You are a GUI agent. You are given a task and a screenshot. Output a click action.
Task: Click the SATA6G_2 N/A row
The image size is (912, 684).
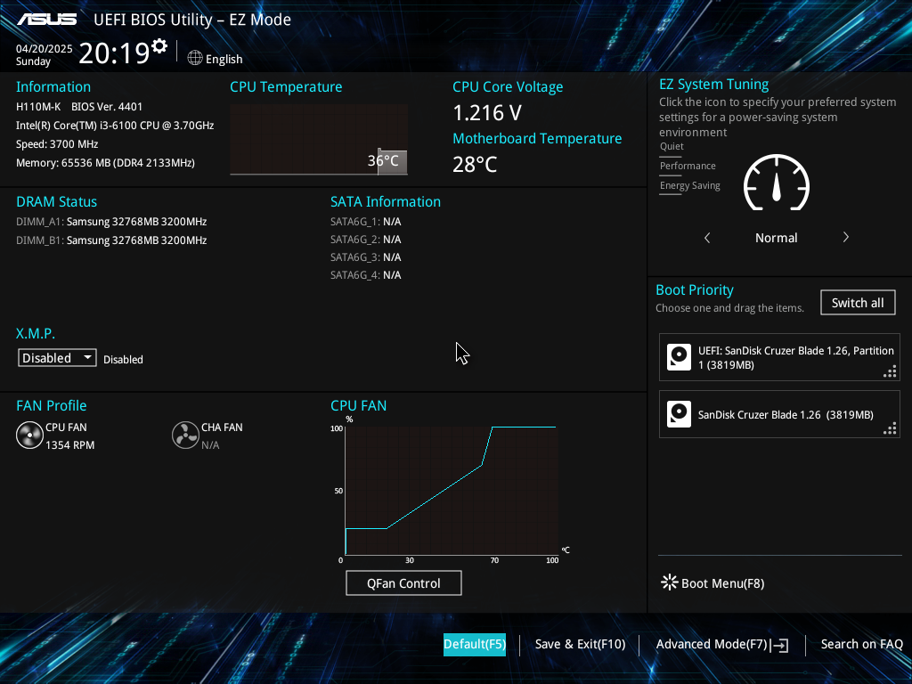click(365, 240)
